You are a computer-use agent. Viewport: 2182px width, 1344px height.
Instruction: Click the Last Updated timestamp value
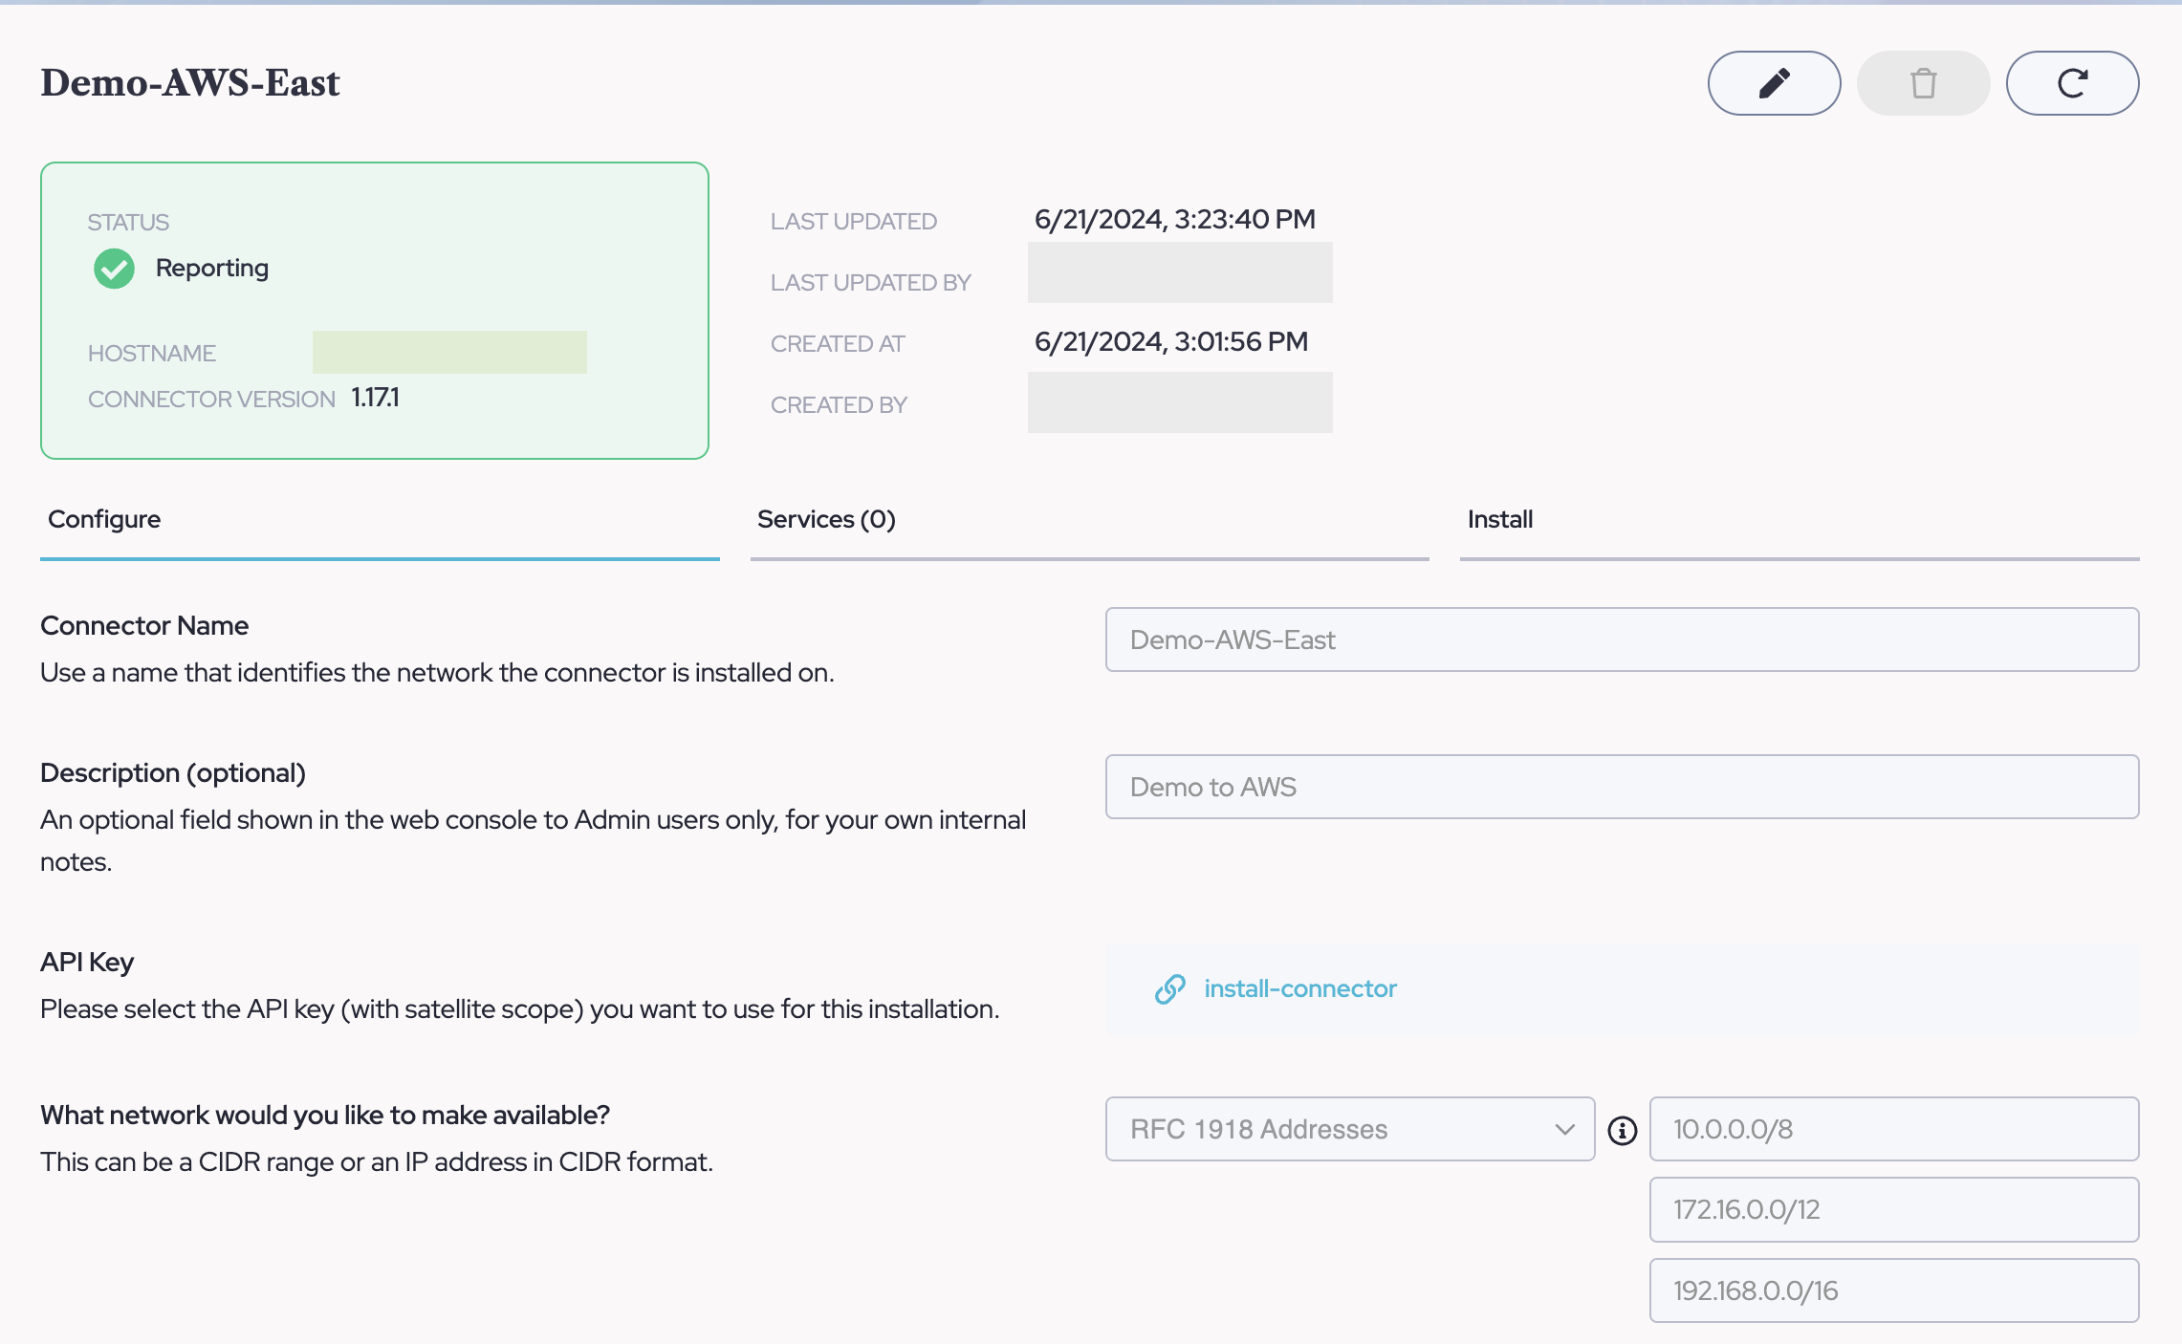coord(1174,220)
